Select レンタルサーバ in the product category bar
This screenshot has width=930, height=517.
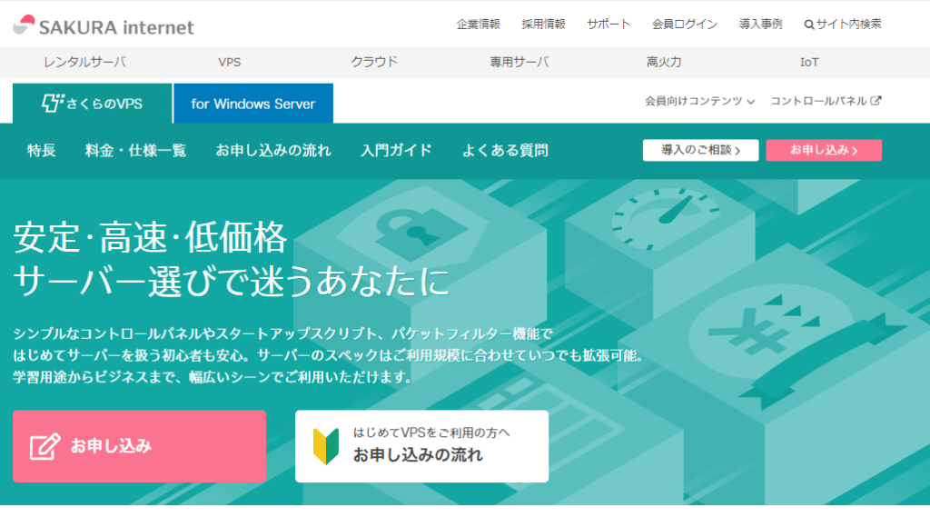[84, 63]
